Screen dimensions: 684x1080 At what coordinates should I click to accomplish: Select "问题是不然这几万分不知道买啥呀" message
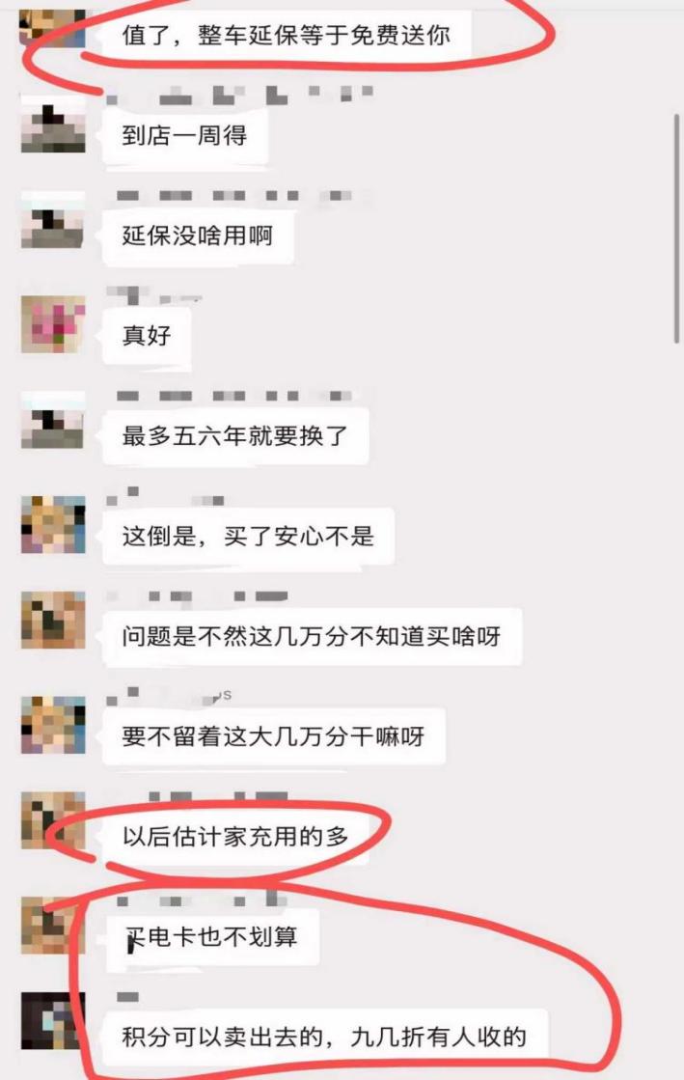pos(312,636)
